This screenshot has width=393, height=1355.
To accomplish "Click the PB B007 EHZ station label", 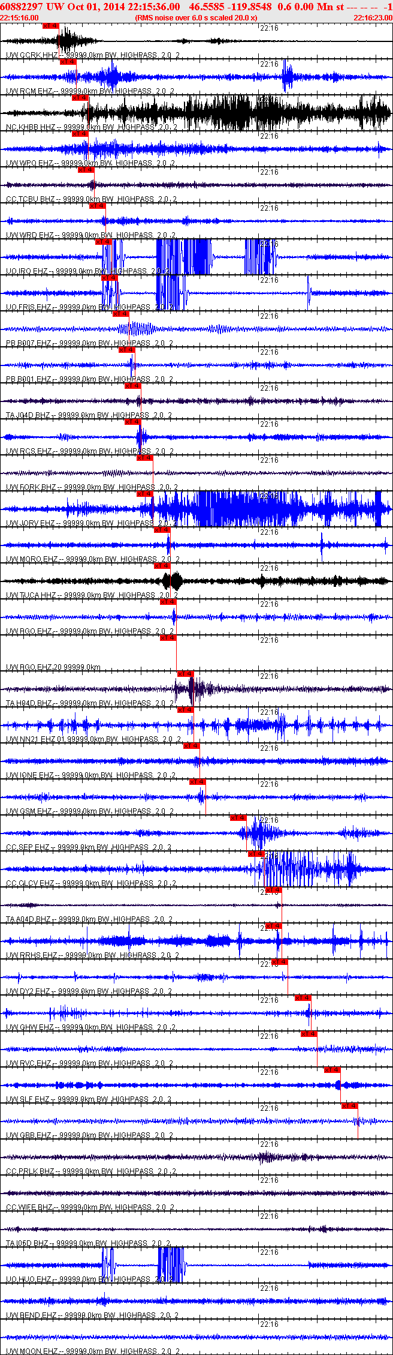I will coord(89,343).
